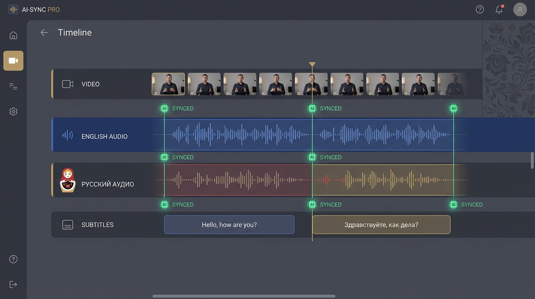The height and width of the screenshot is (299, 535).
Task: Select the English subtitle 'Hello, how are you?'
Action: [x=229, y=225]
